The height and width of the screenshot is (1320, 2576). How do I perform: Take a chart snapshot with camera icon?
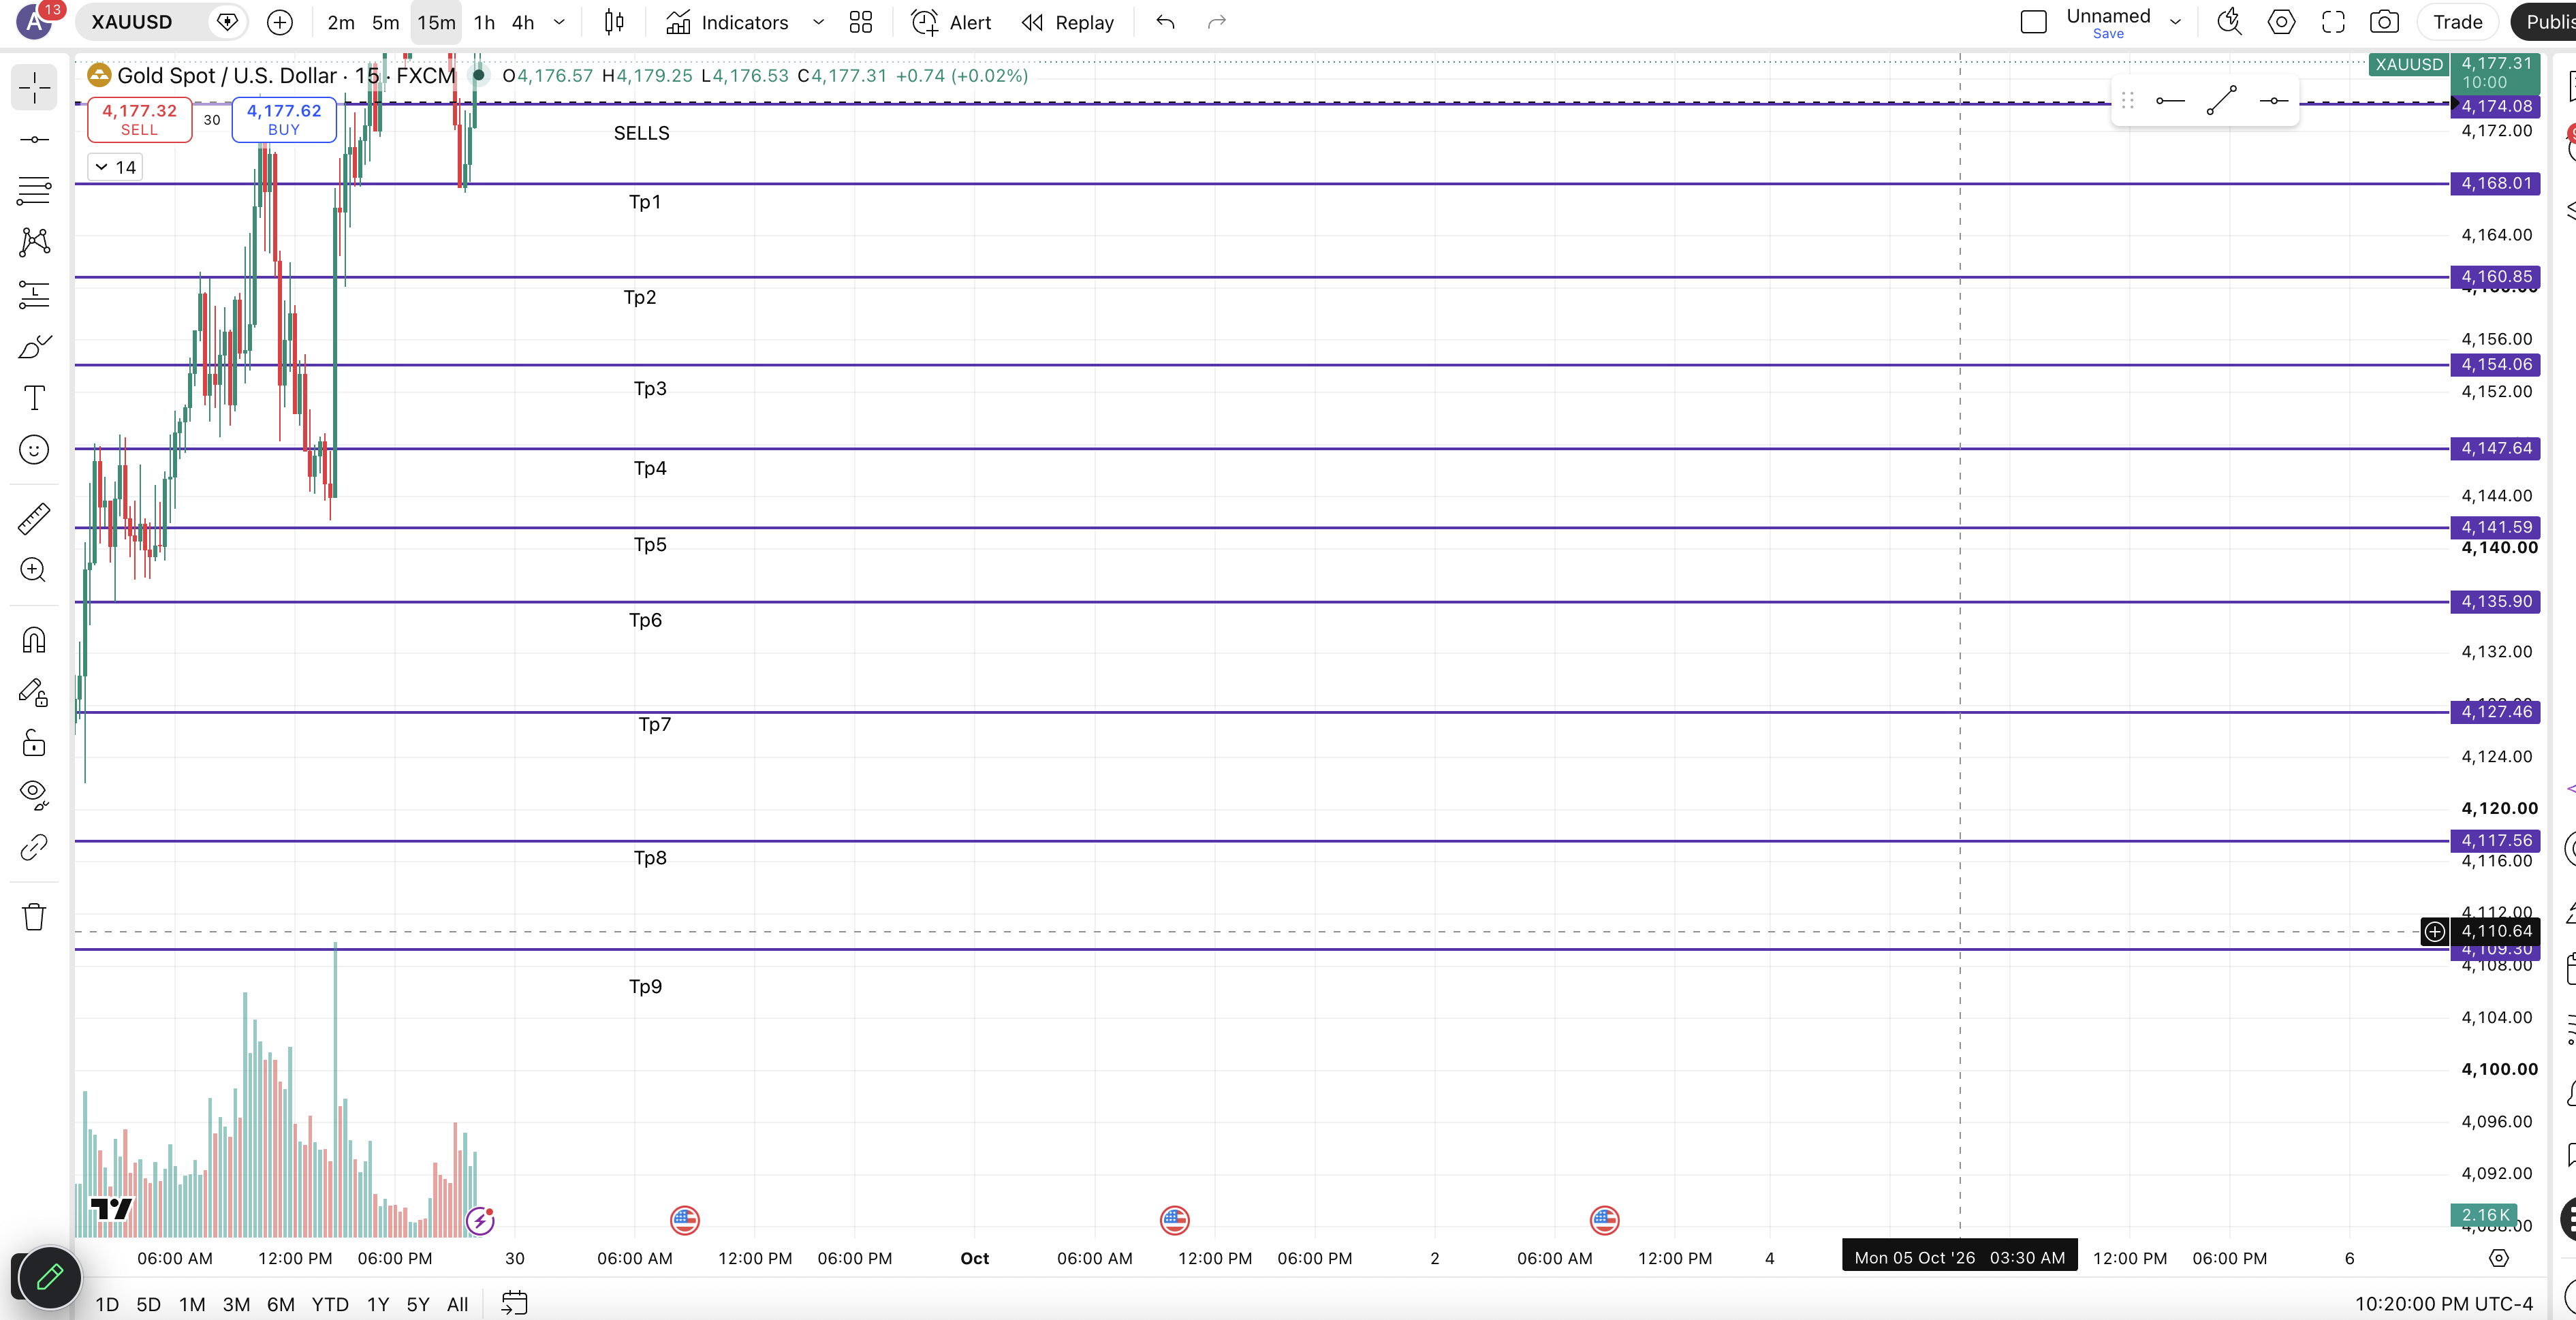pyautogui.click(x=2385, y=22)
